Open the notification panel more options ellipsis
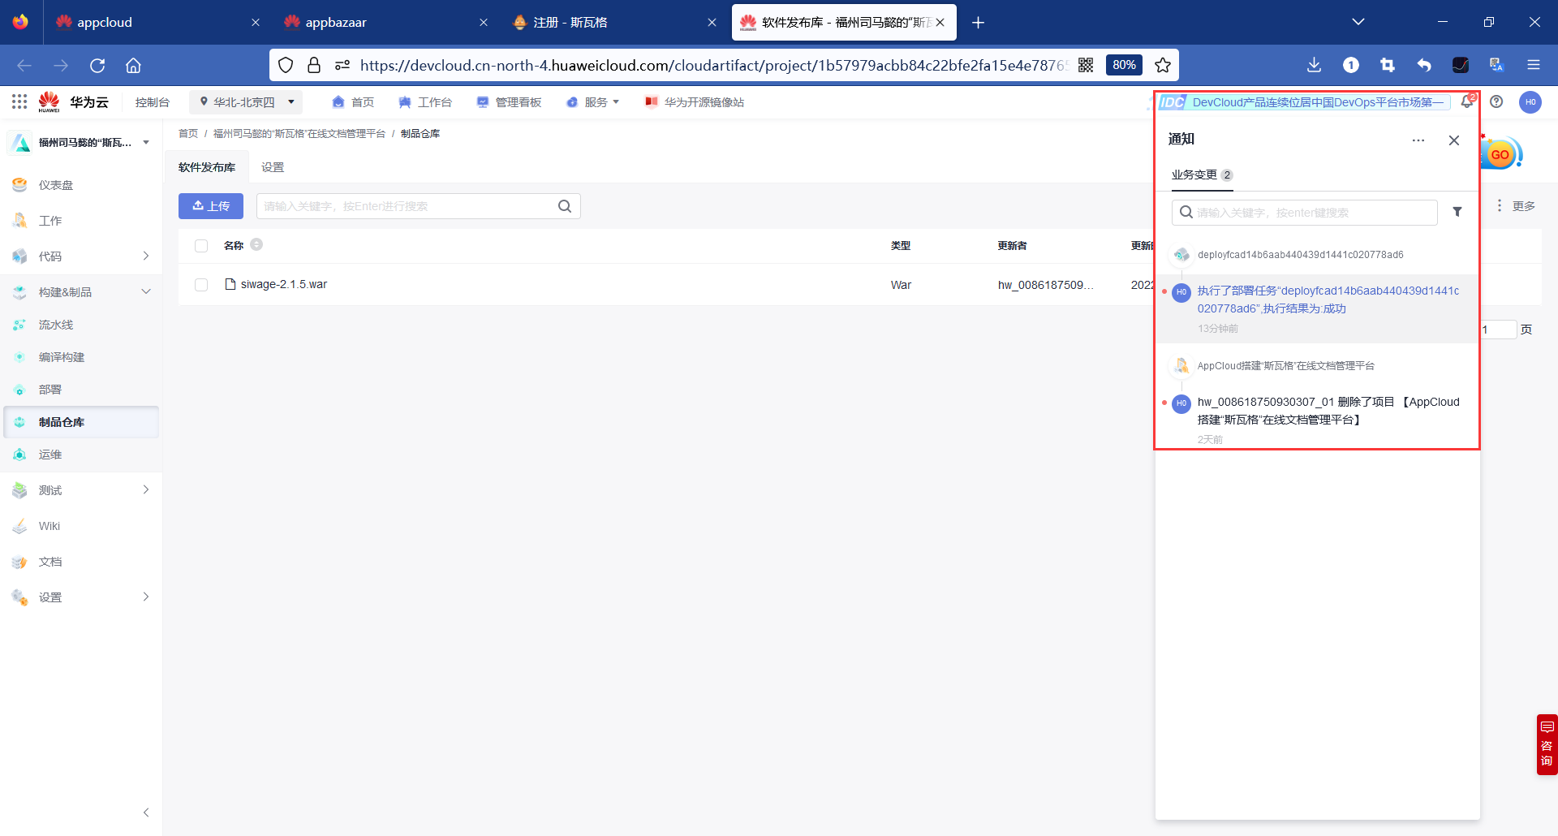The image size is (1558, 836). 1418,140
